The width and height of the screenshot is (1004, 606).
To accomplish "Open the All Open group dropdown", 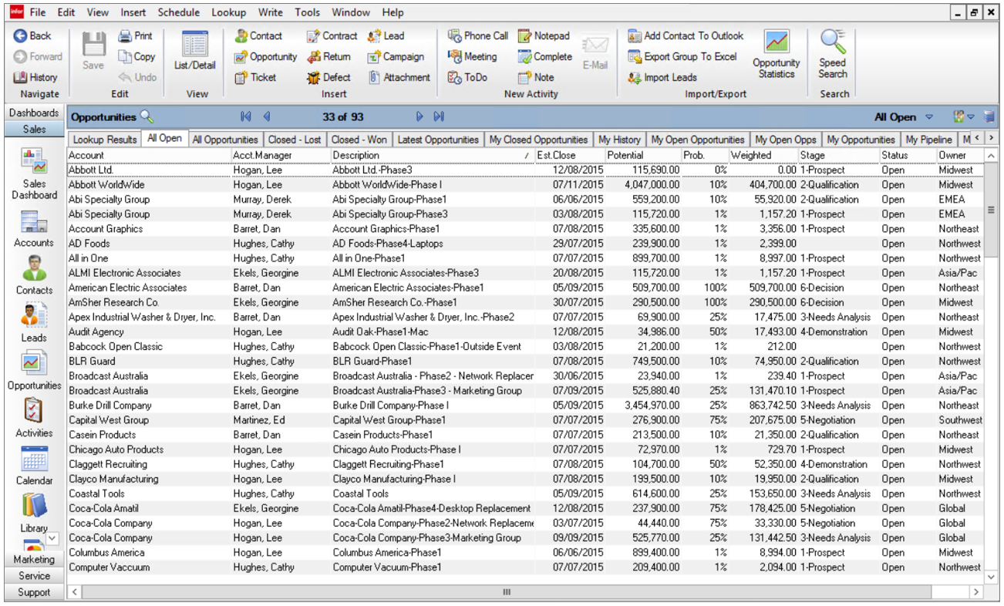I will (x=929, y=117).
